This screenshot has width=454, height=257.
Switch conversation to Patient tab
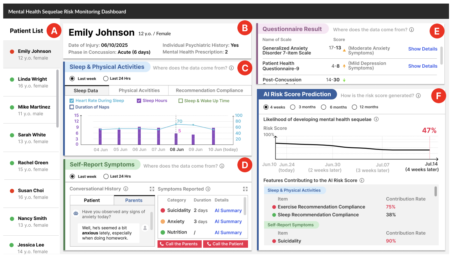[92, 200]
